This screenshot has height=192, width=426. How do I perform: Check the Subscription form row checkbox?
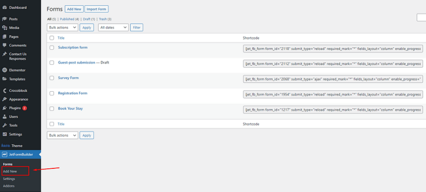[x=52, y=47]
